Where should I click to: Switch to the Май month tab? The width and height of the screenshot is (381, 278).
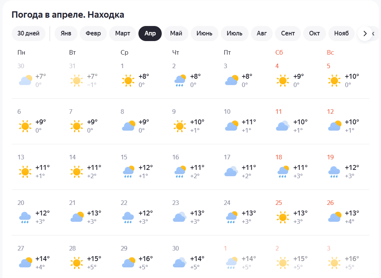(176, 34)
